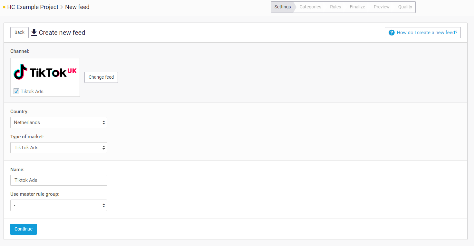Open the Country dropdown showing Netherlands
The width and height of the screenshot is (474, 246).
(58, 123)
